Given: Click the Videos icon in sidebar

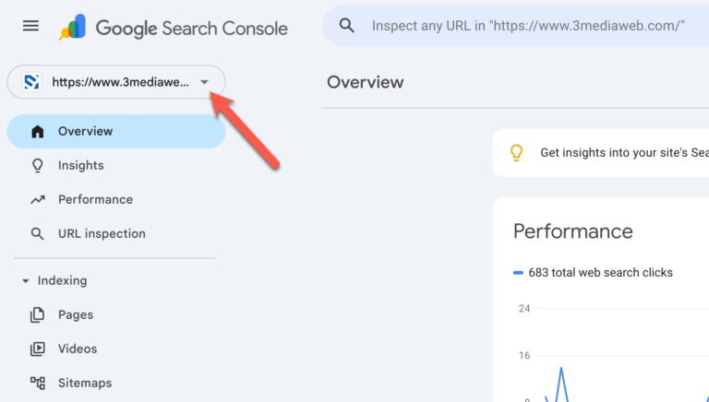Looking at the screenshot, I should (38, 349).
